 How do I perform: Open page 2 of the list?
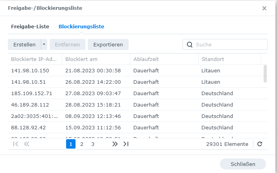coord(81,144)
